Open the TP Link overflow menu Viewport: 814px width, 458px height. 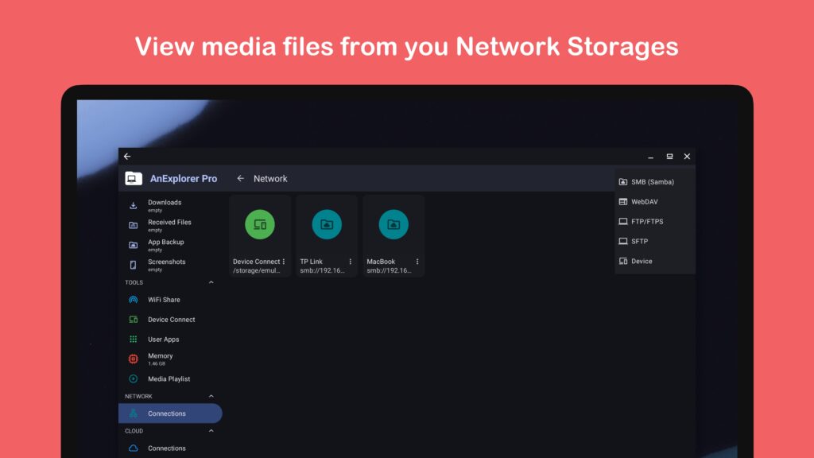pos(350,261)
